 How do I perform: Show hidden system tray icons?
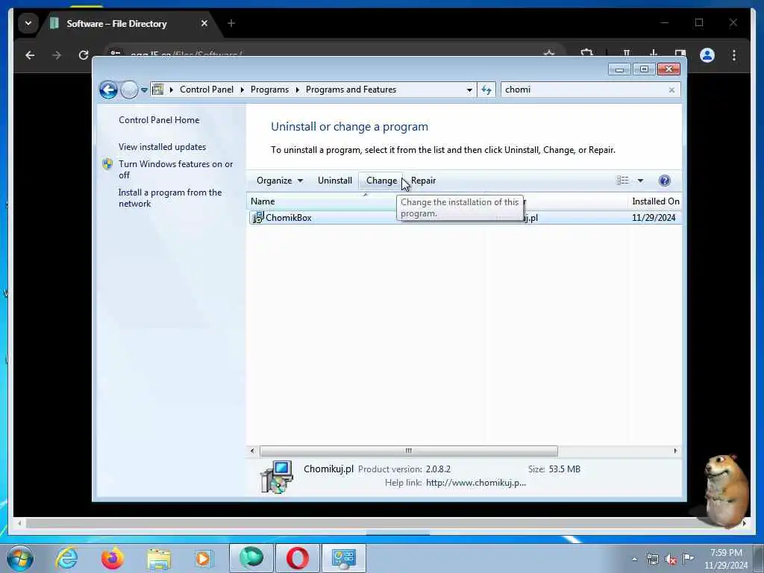click(x=634, y=559)
